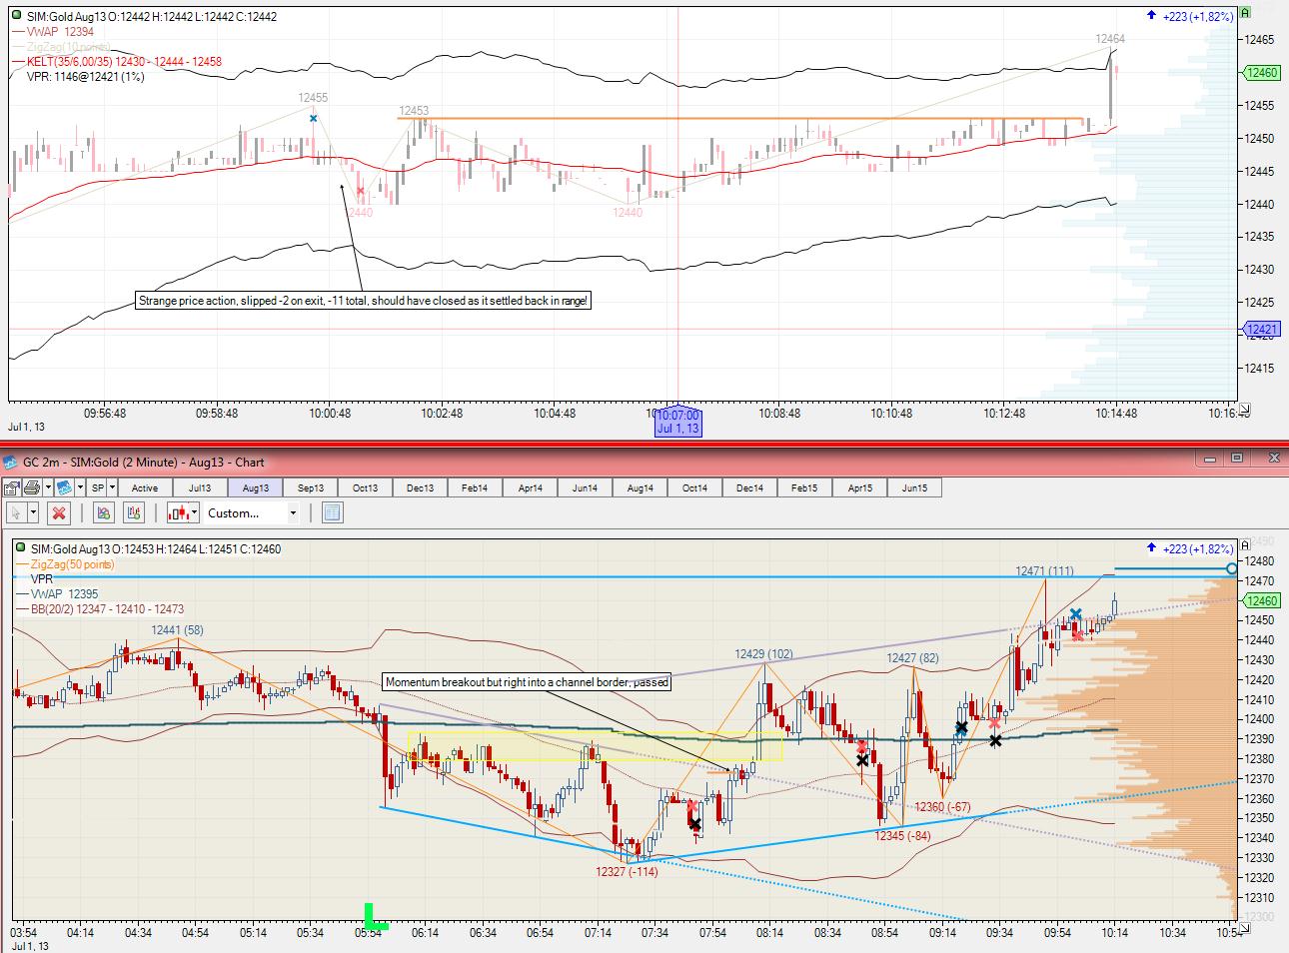Select the circle handle on blue horizontal line
The image size is (1289, 953).
1232,569
